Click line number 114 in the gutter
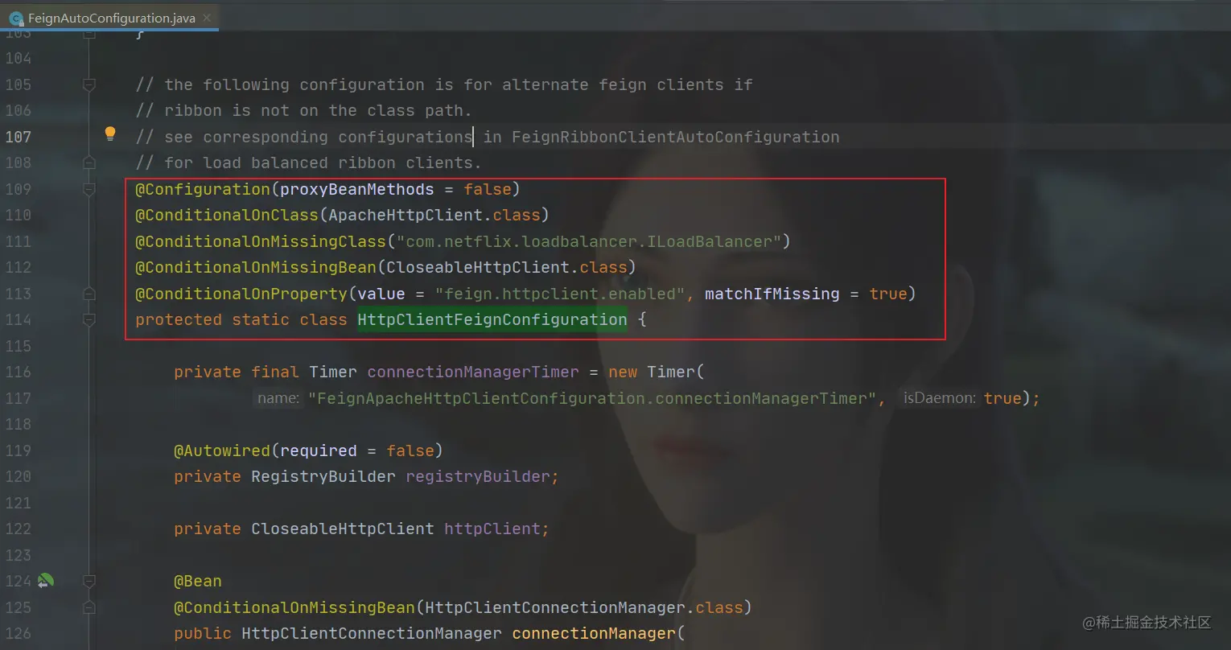The height and width of the screenshot is (650, 1231). pos(18,319)
